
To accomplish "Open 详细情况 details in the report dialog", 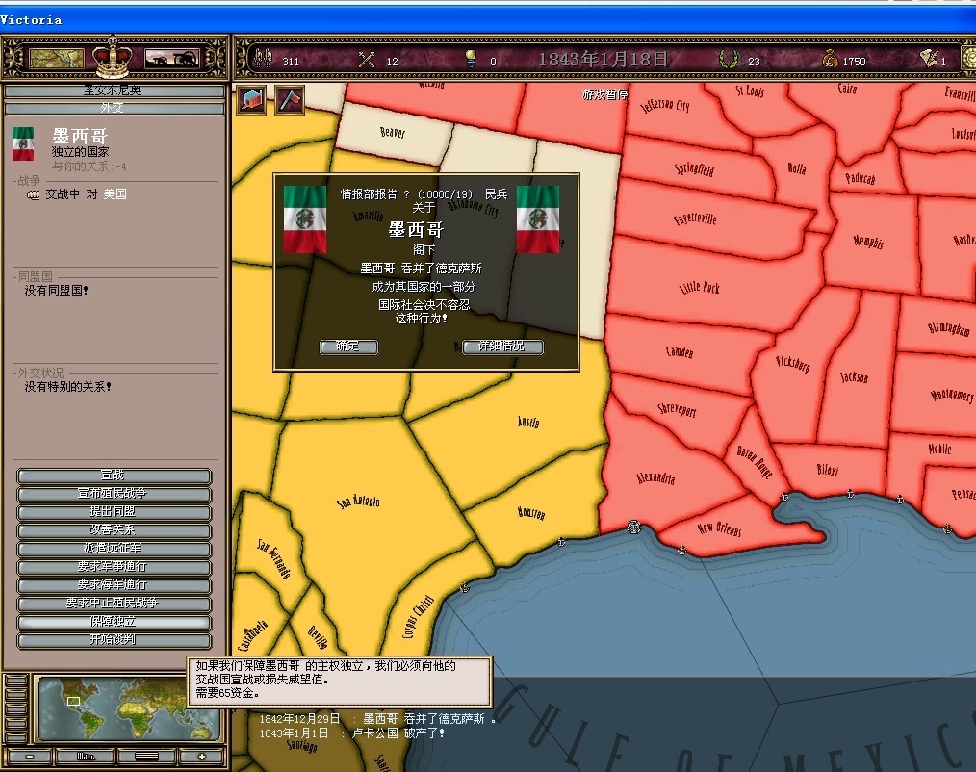I will pyautogui.click(x=502, y=347).
